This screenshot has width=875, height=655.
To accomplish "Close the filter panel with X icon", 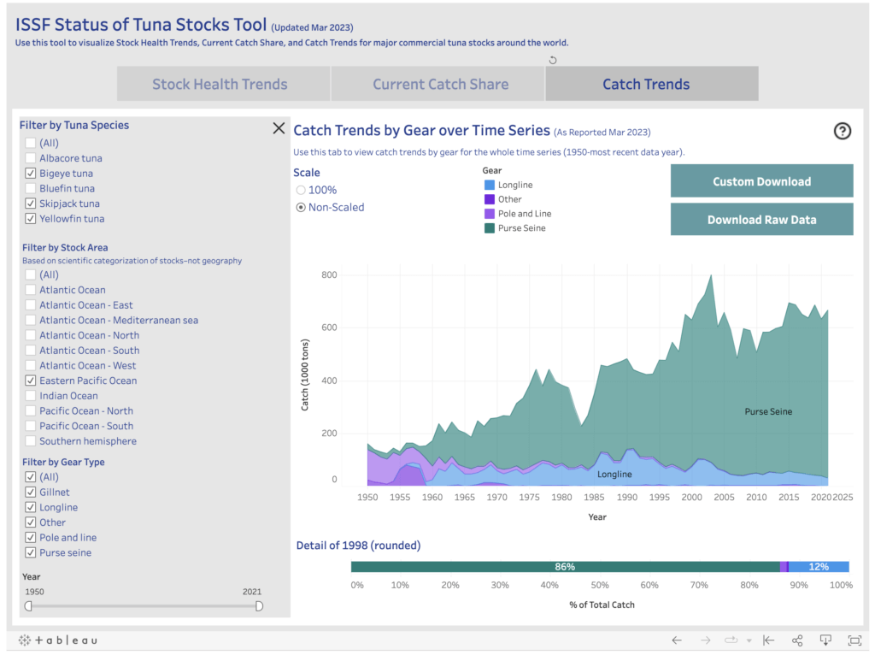I will pyautogui.click(x=279, y=128).
